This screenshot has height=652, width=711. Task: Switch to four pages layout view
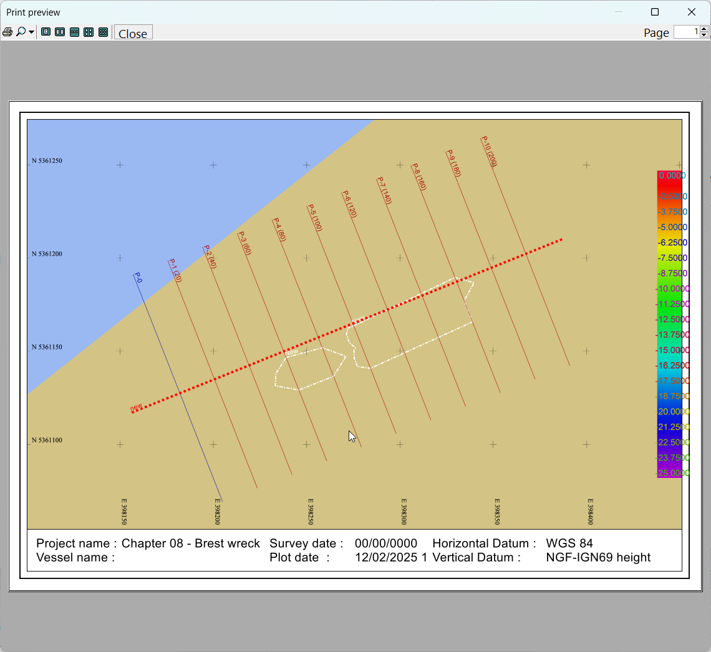[x=89, y=32]
